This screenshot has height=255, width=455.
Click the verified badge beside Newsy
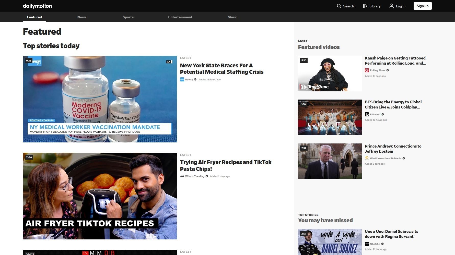pos(195,79)
